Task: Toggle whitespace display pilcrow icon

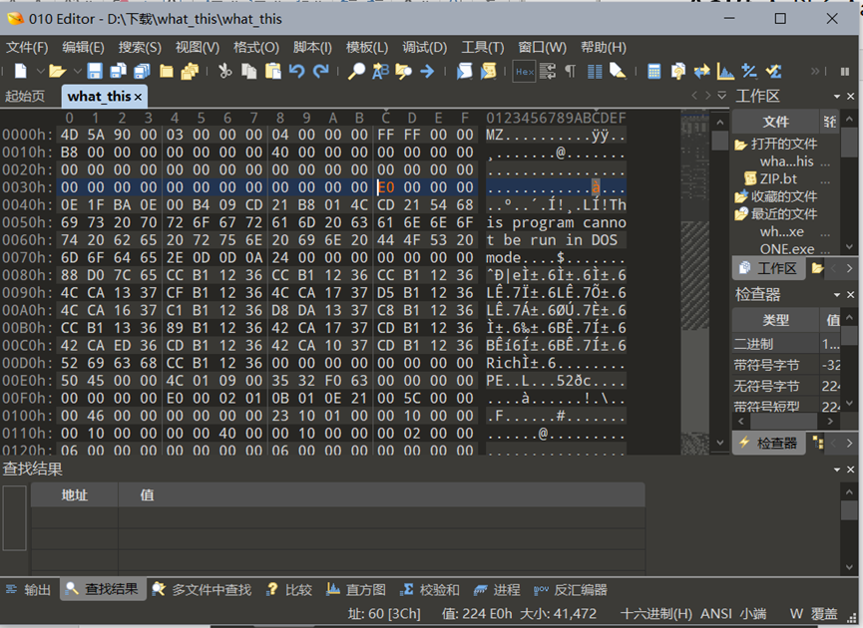Action: 571,71
